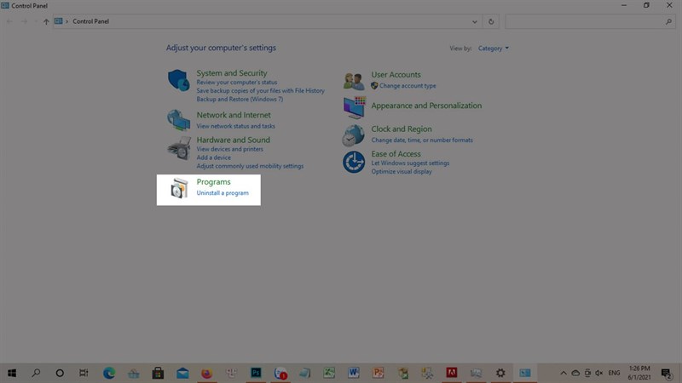Image resolution: width=682 pixels, height=383 pixels.
Task: Open Photoshop from the taskbar
Action: coord(256,373)
